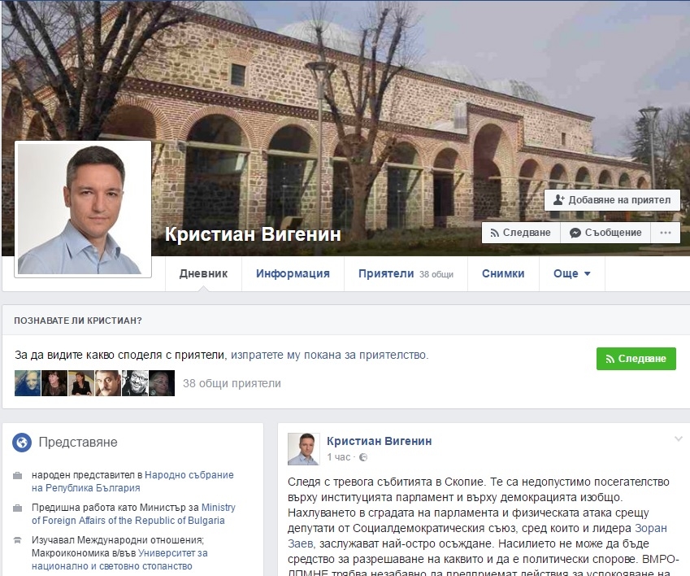The image size is (690, 576).
Task: Click the third mutual friend thumbnail
Action: coord(81,383)
